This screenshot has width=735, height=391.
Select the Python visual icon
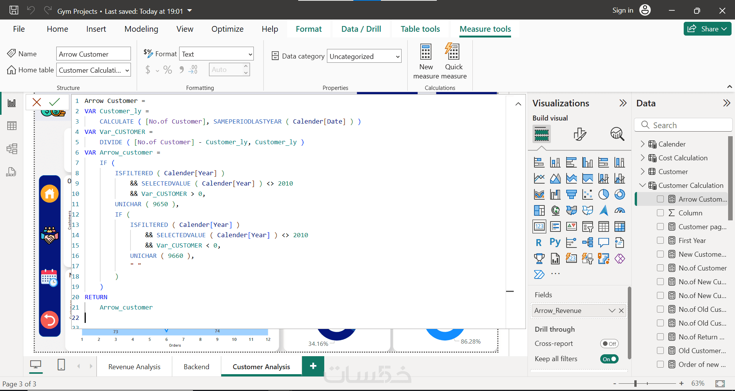tap(555, 243)
